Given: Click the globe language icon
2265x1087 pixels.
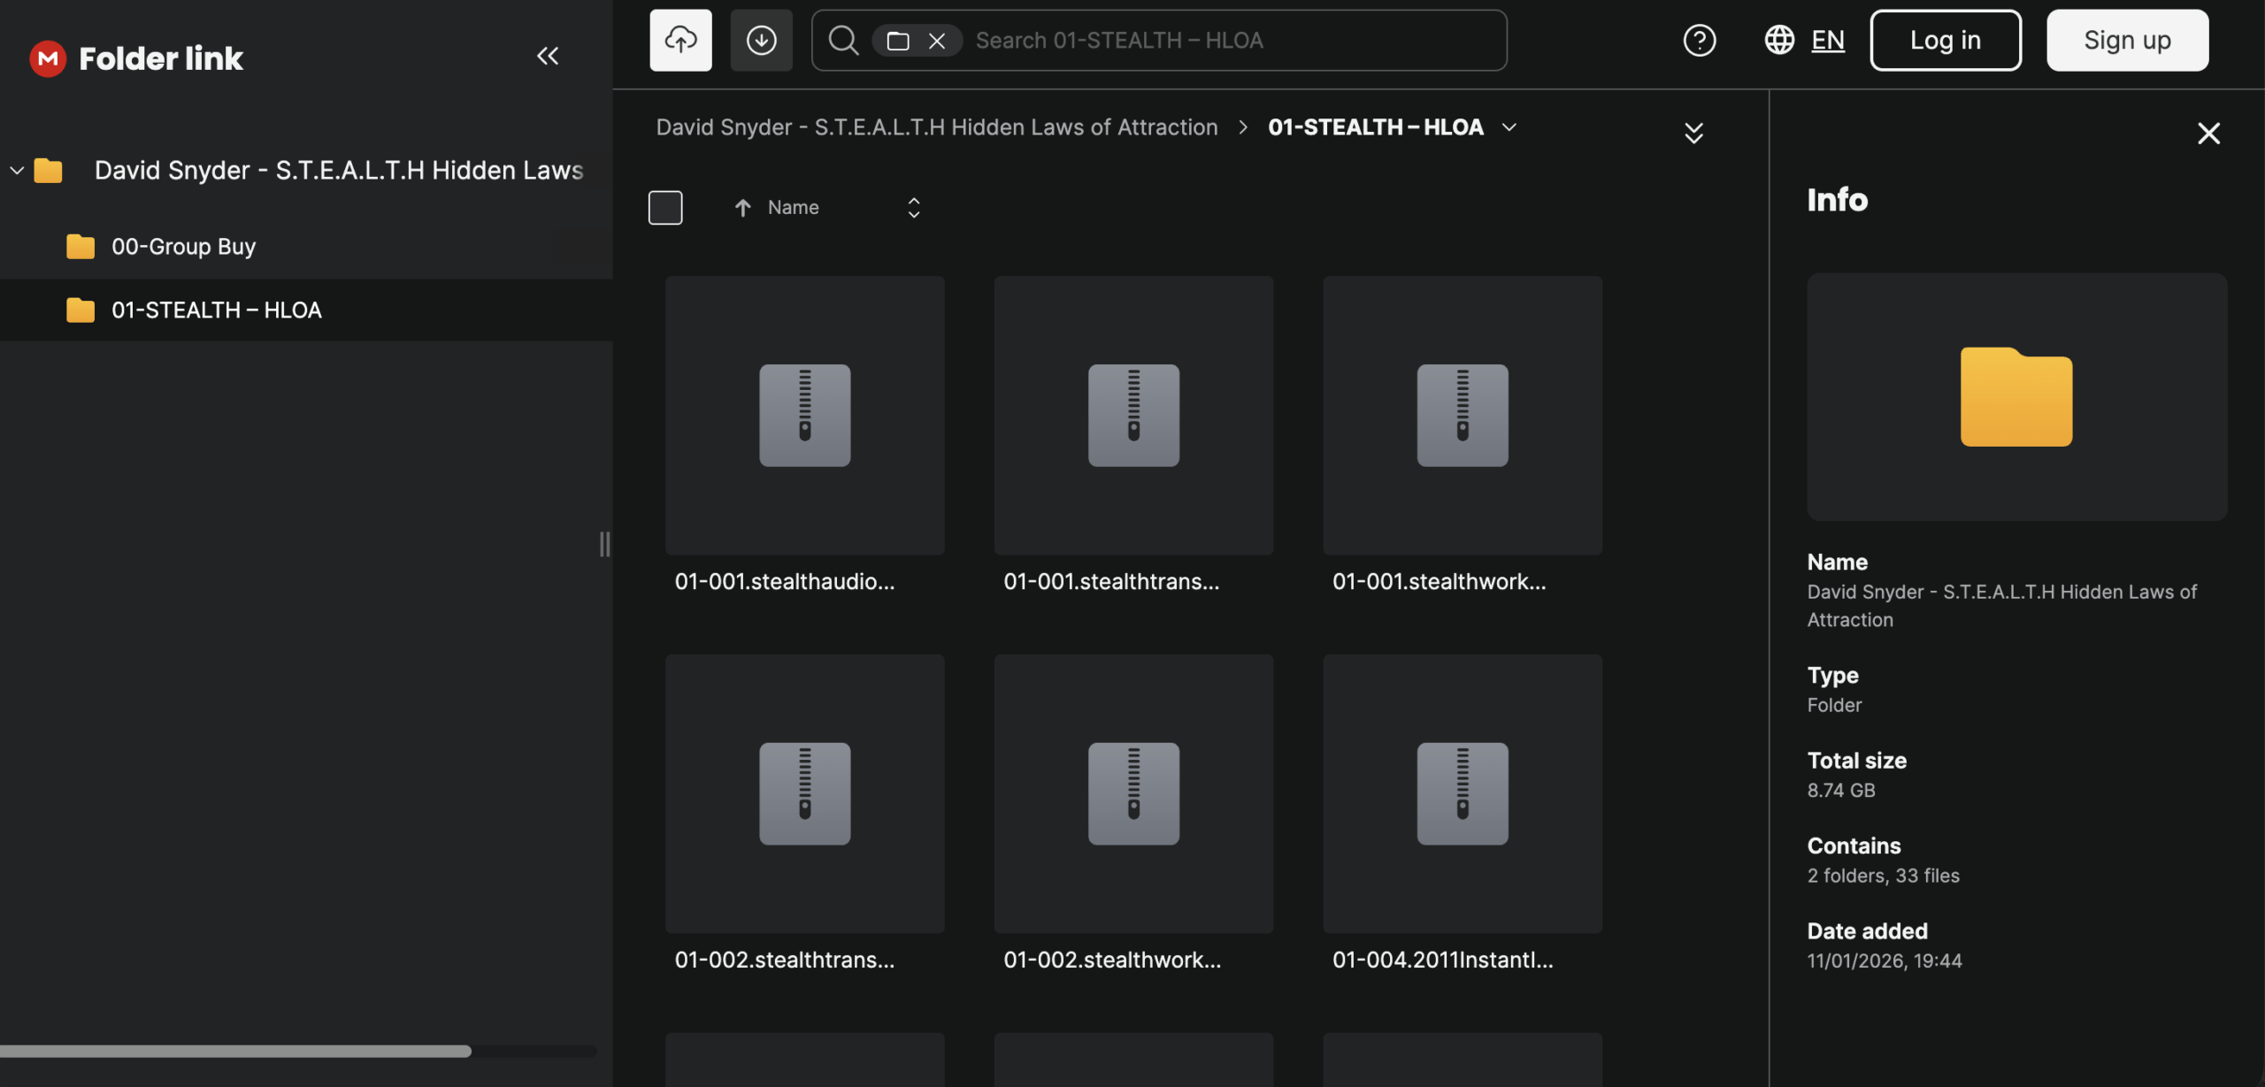Looking at the screenshot, I should click(x=1778, y=40).
